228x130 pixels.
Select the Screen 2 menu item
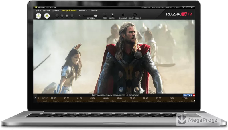pos(83,11)
